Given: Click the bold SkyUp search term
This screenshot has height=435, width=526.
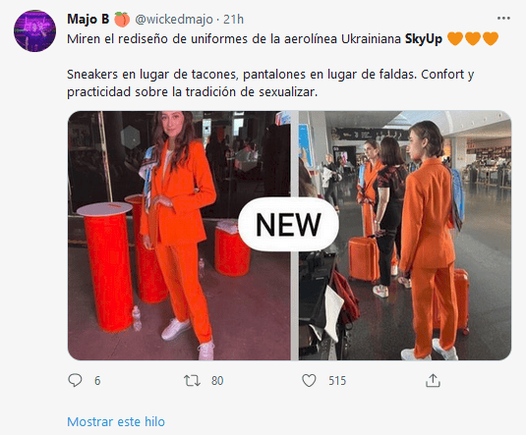Looking at the screenshot, I should [x=424, y=39].
